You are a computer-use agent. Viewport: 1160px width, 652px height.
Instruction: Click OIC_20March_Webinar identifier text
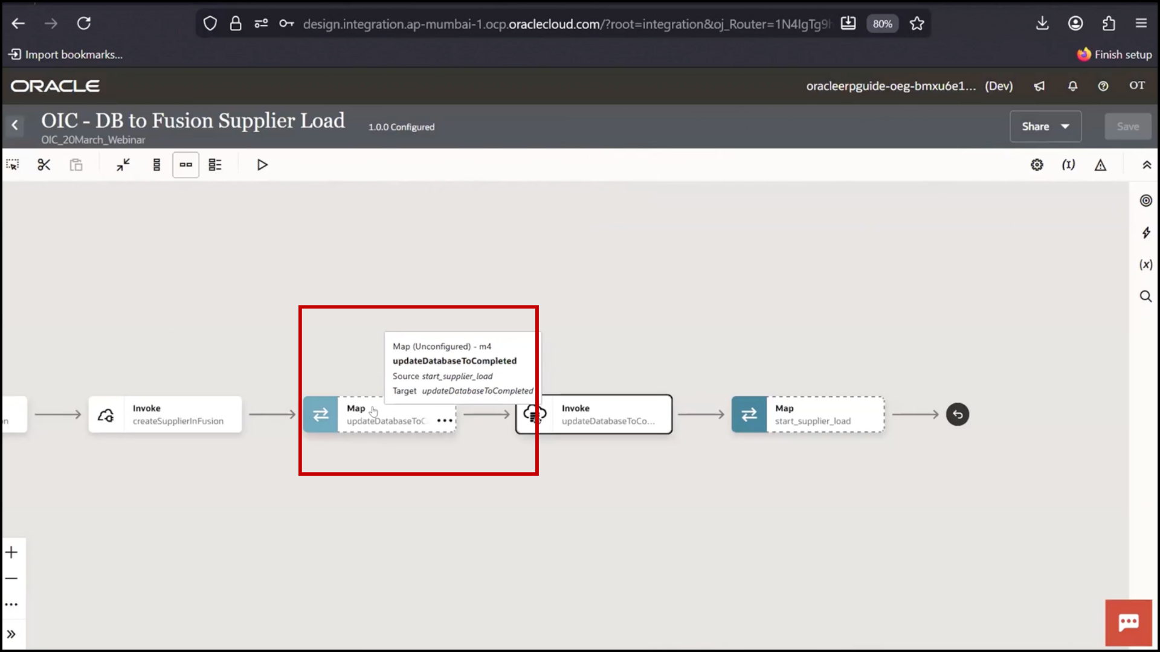click(93, 140)
